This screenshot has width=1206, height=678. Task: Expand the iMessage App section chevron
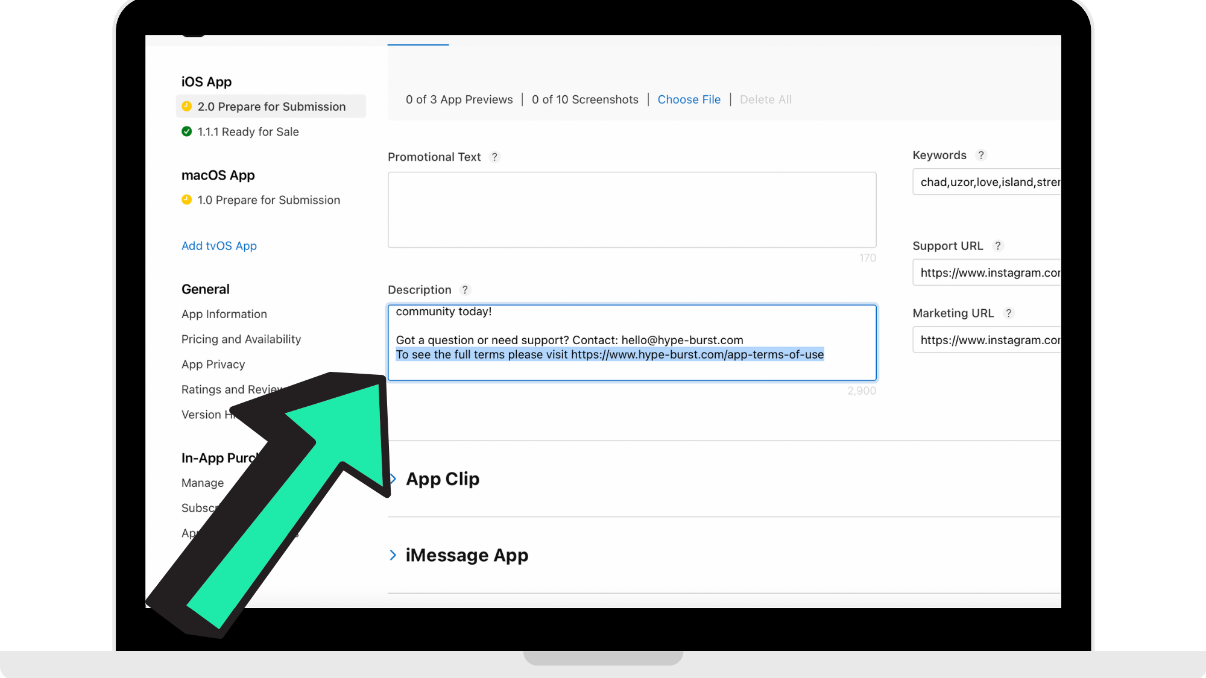(x=393, y=555)
